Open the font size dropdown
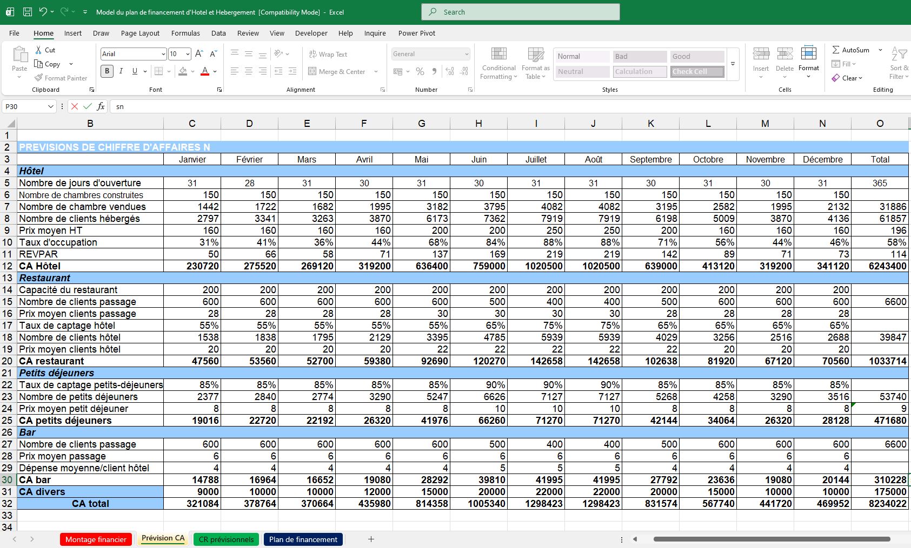 (188, 54)
